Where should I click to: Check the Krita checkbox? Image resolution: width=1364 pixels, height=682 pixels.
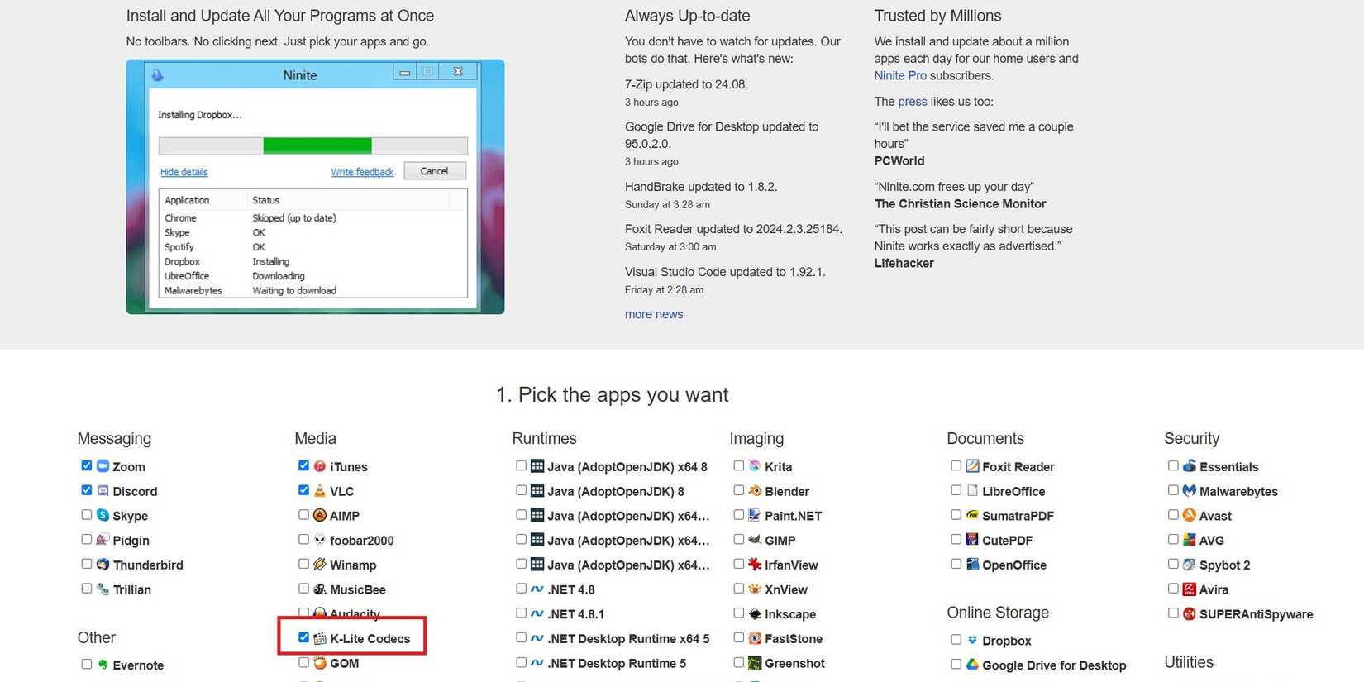[739, 465]
